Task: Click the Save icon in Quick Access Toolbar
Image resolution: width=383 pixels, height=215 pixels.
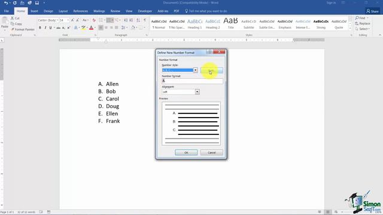Action: (x=37, y=3)
